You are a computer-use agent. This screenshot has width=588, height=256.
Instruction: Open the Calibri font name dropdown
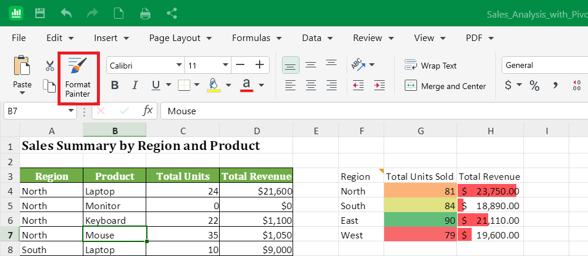click(179, 65)
